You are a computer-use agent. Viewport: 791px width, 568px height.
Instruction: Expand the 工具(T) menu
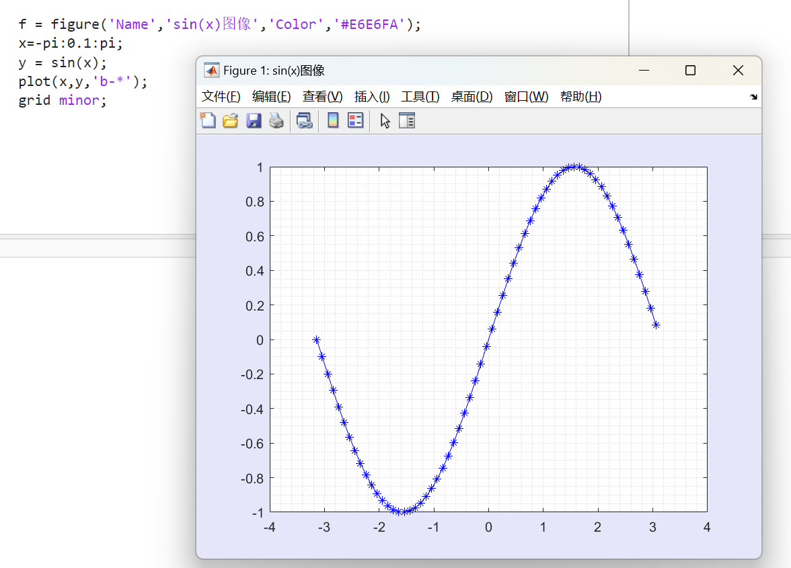click(x=420, y=97)
